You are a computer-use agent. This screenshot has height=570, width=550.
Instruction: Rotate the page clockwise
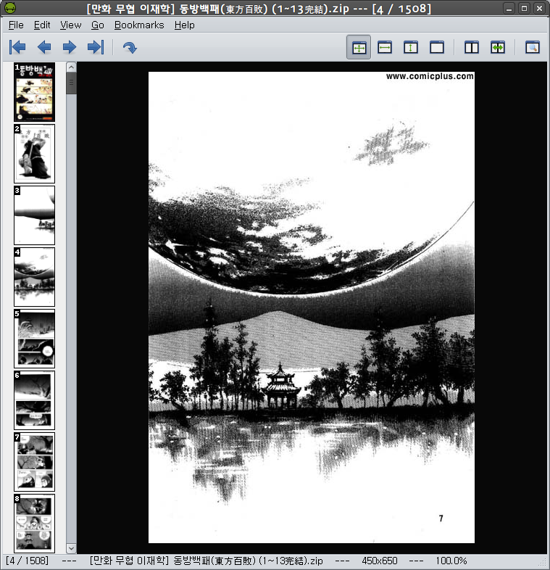[x=130, y=47]
